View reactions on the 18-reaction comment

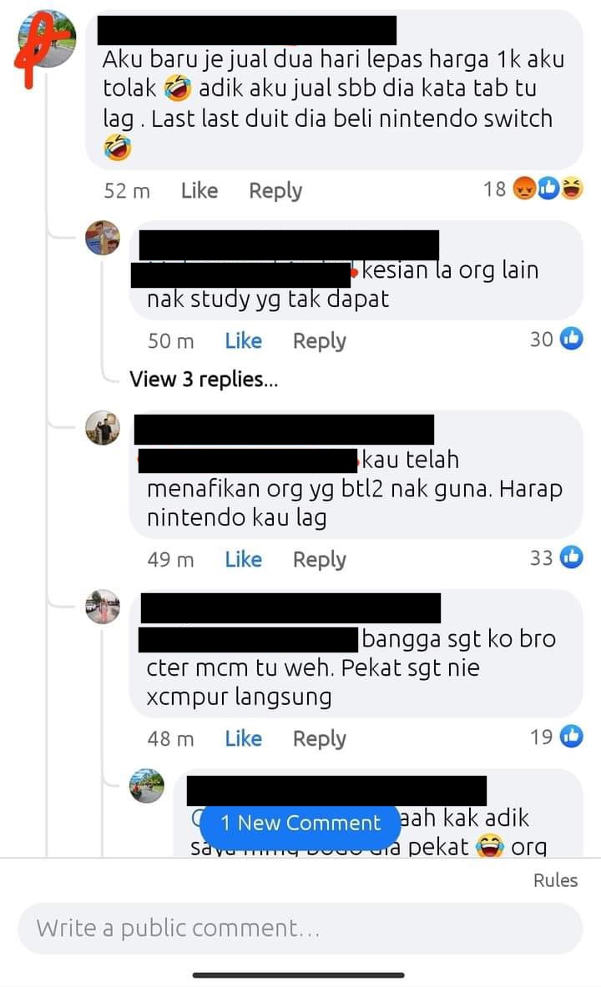click(x=533, y=189)
